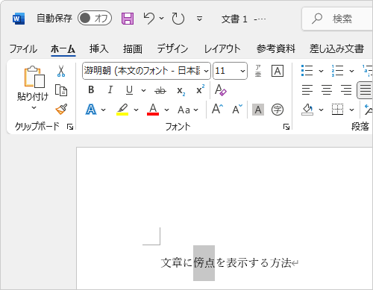Screen dimensions: 373x290
Task: Click the 貼り付け paste clipboard icon
Action: click(x=34, y=77)
